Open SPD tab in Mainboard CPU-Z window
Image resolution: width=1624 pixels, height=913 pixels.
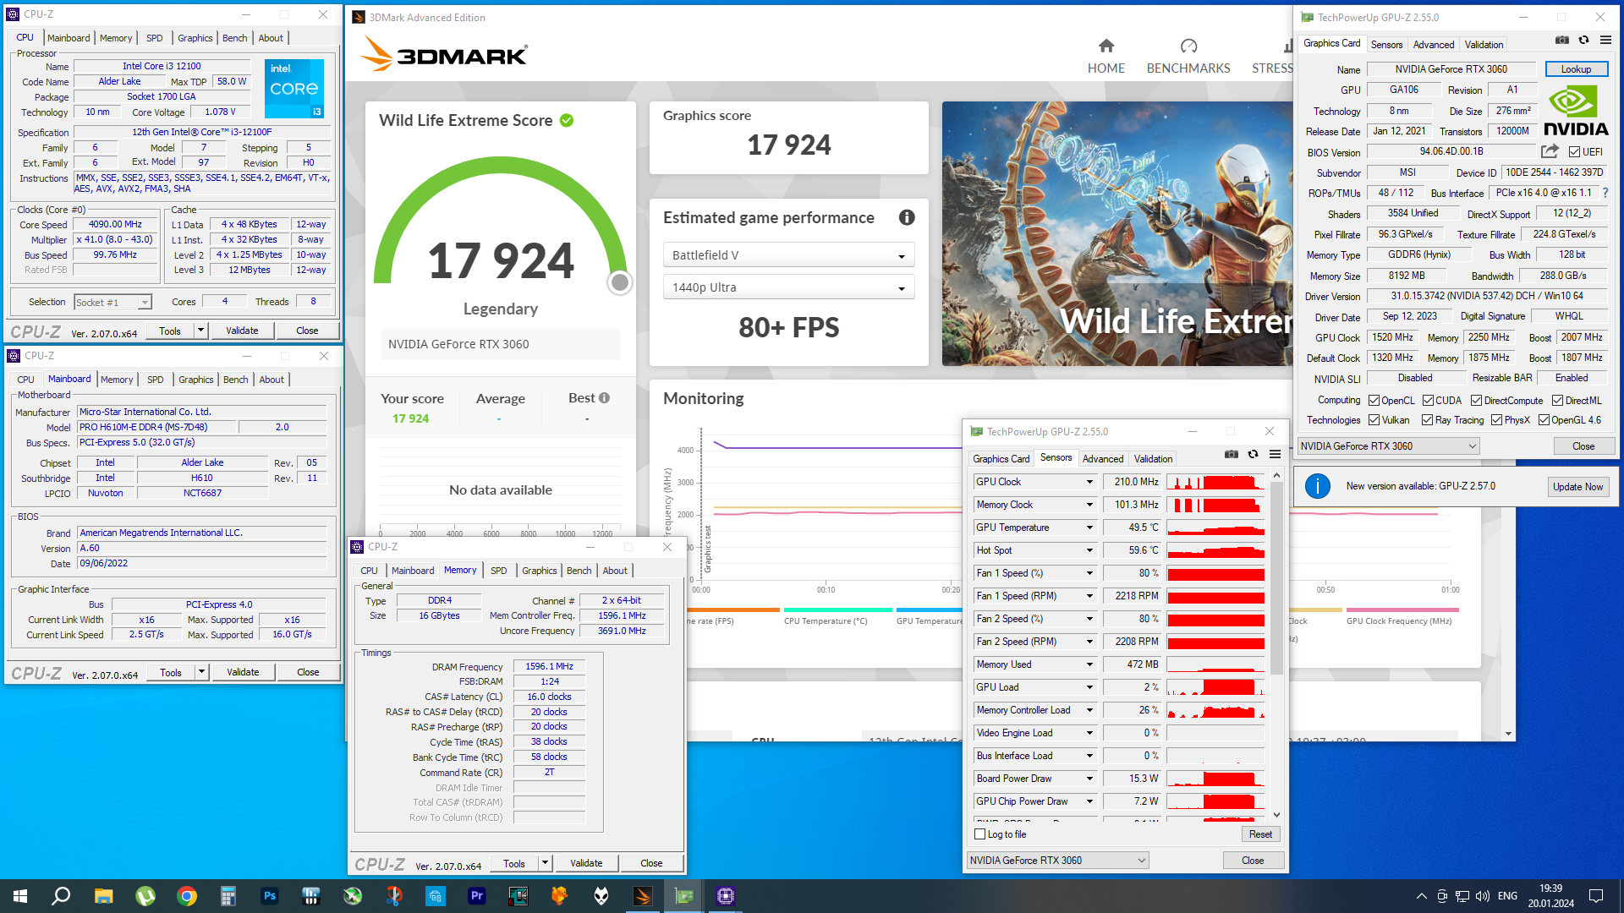click(155, 380)
